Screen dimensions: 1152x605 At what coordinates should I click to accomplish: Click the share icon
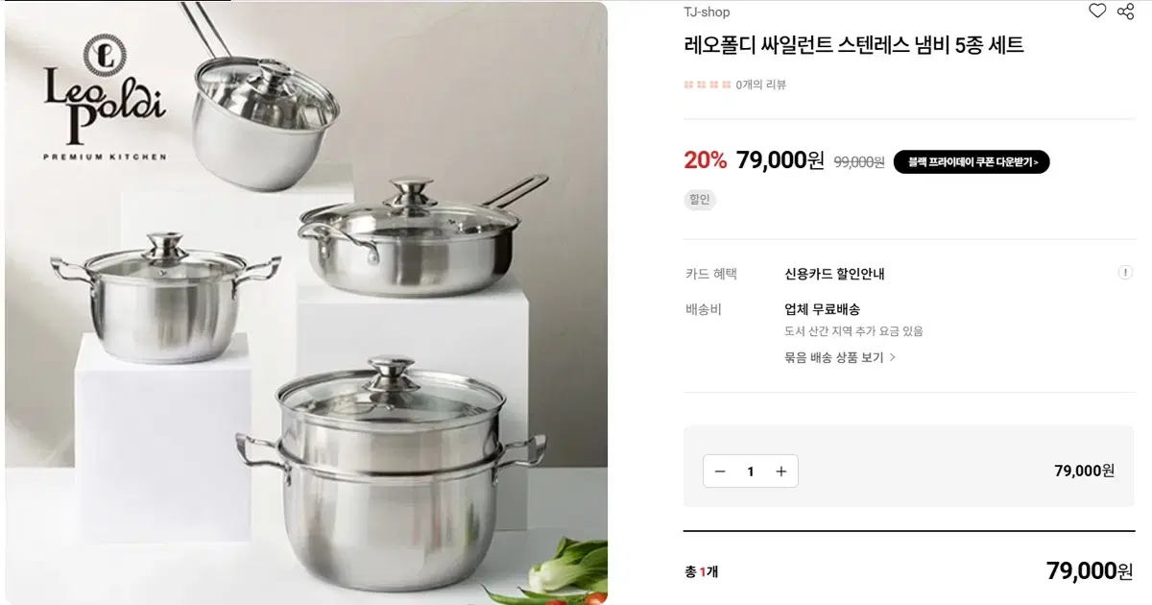click(1126, 11)
